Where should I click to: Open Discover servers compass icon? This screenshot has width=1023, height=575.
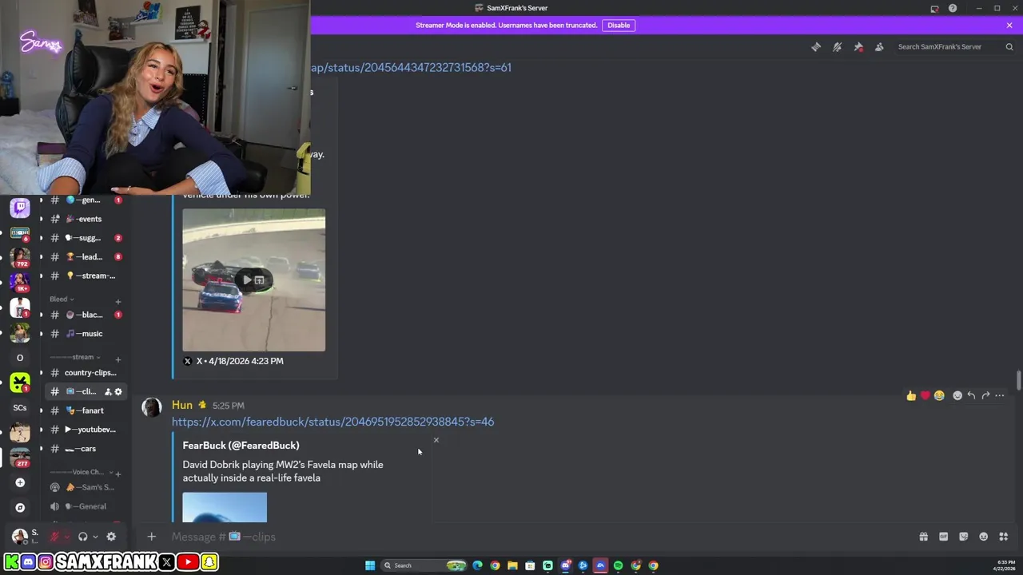[20, 508]
